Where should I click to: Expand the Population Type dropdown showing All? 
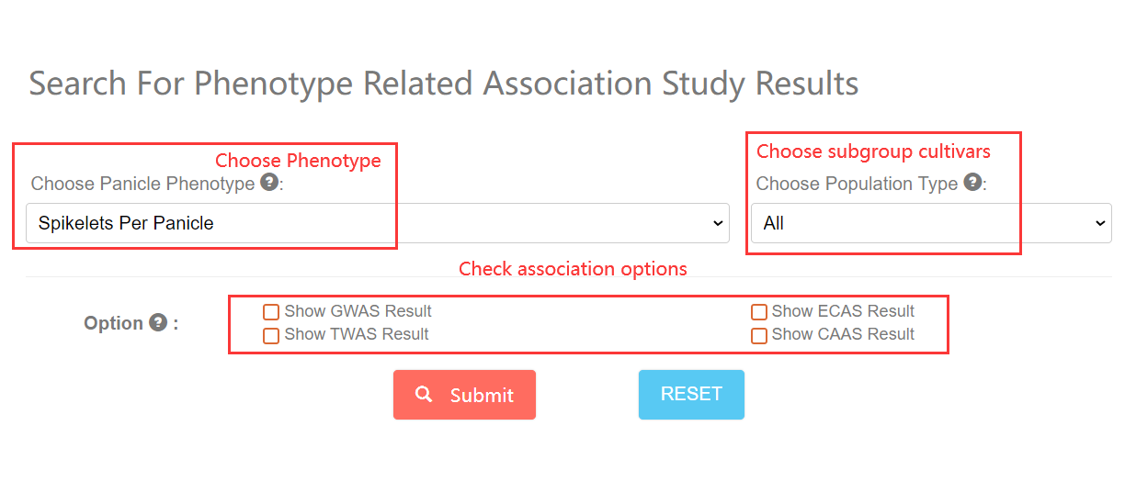tap(930, 223)
